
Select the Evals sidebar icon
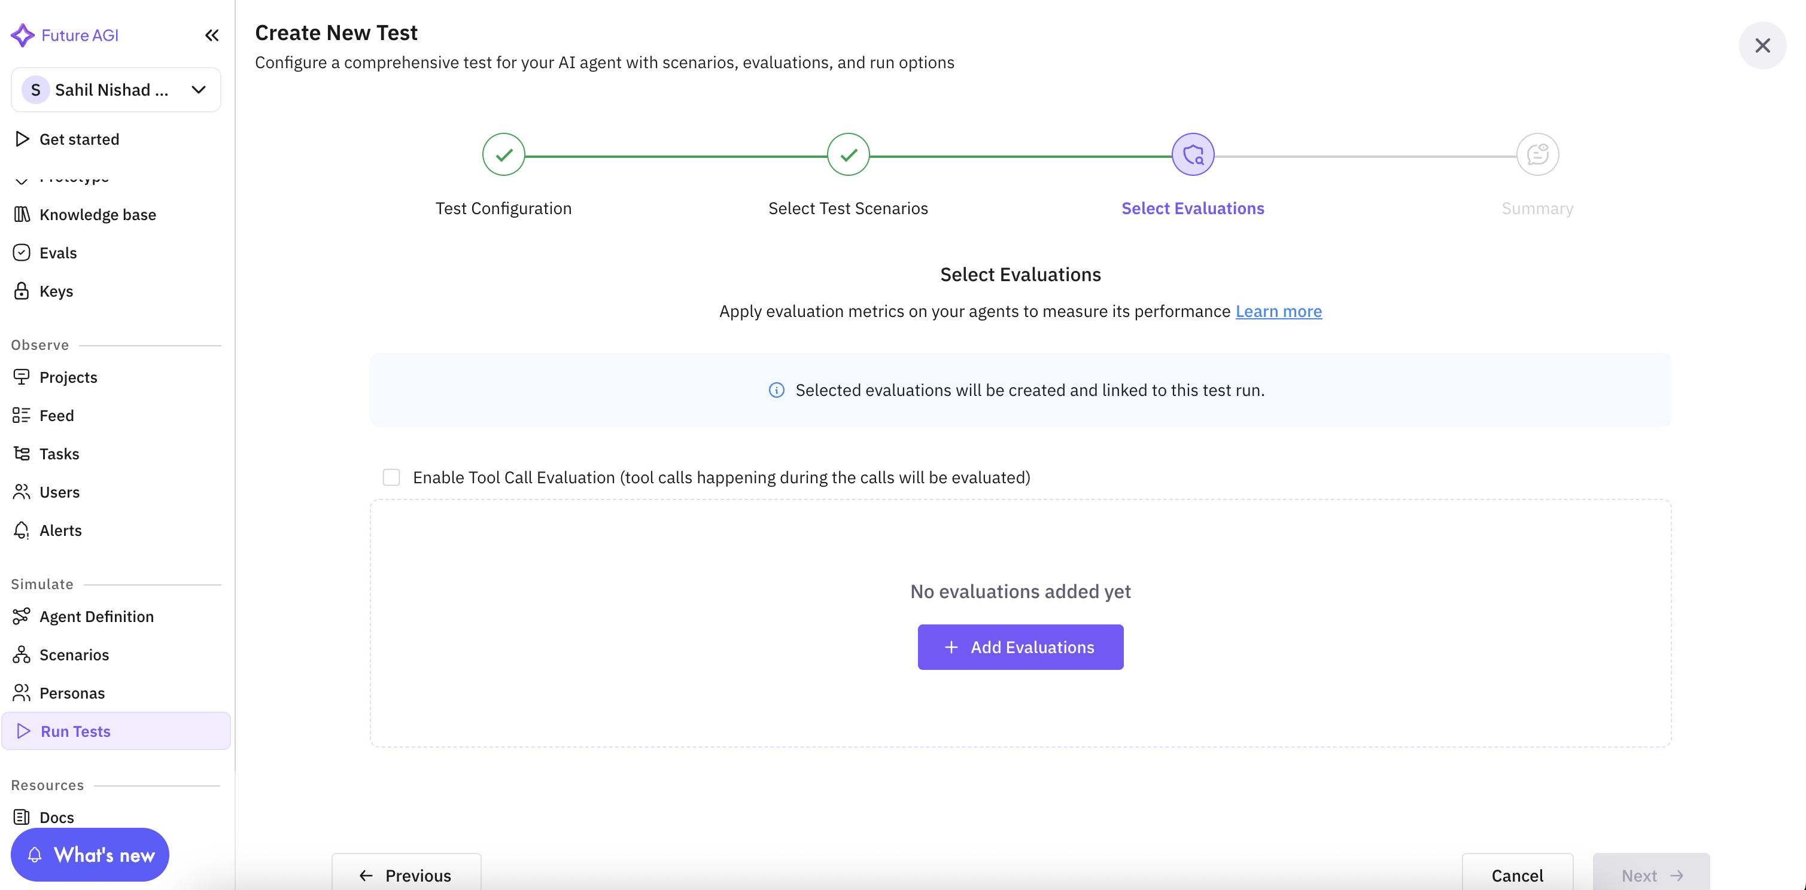tap(21, 252)
